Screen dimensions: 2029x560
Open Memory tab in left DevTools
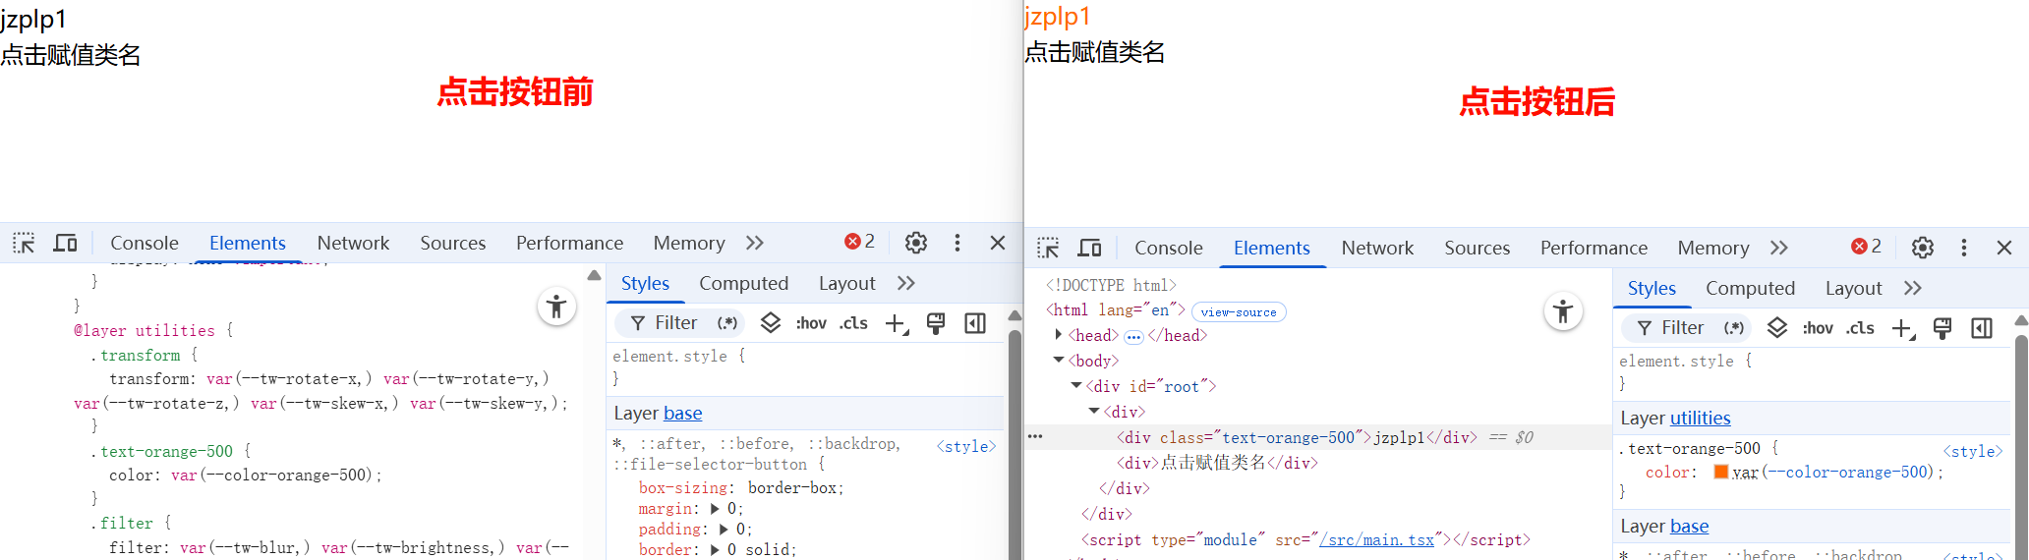pyautogui.click(x=689, y=243)
